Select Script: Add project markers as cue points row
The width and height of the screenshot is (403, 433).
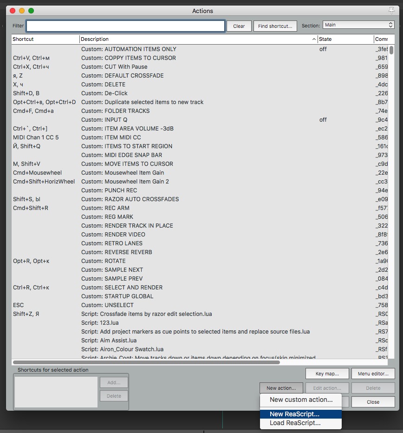pos(200,332)
